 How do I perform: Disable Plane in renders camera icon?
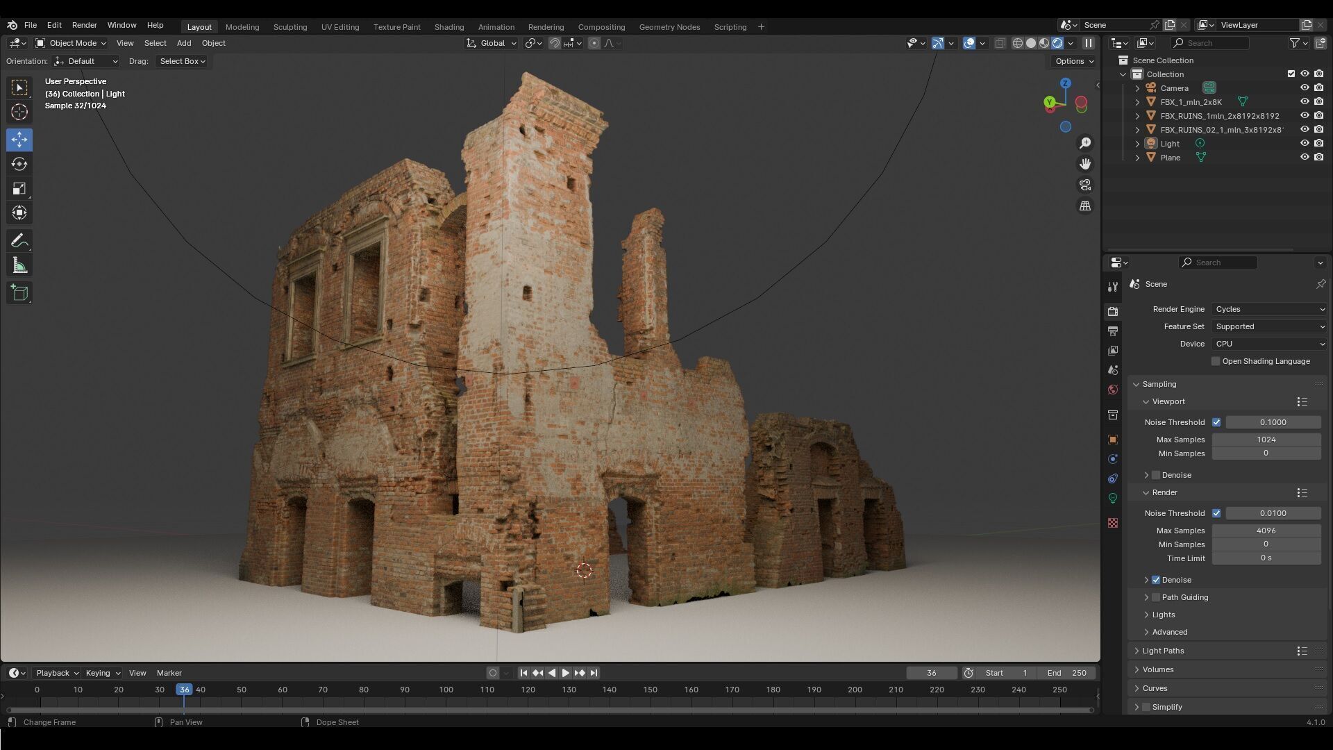1318,158
